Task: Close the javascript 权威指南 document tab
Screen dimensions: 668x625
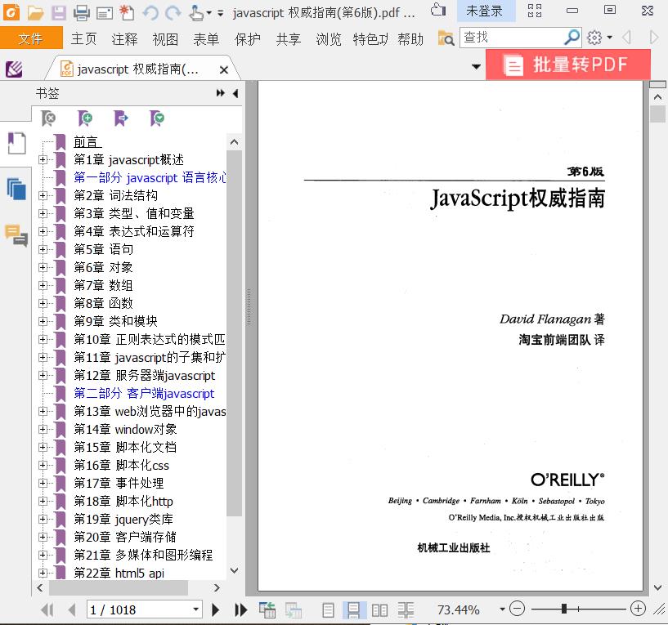Action: coord(224,69)
